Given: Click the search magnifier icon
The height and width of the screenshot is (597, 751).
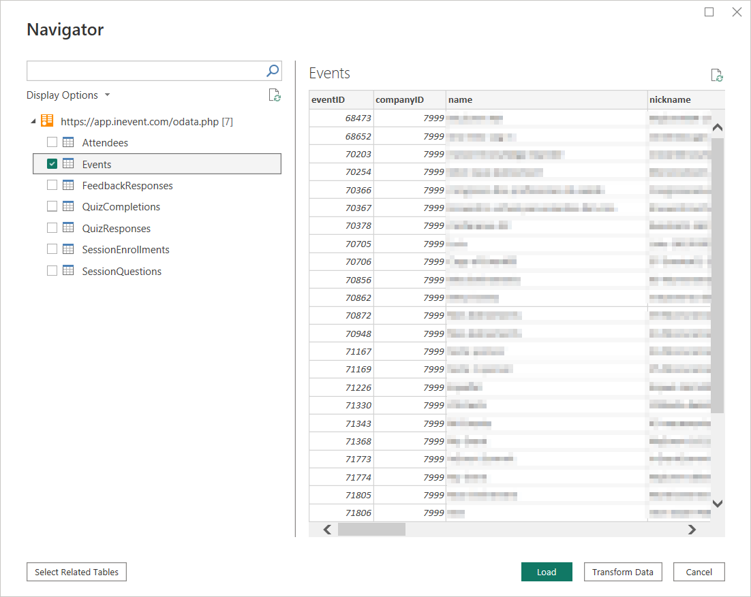Looking at the screenshot, I should pyautogui.click(x=273, y=71).
